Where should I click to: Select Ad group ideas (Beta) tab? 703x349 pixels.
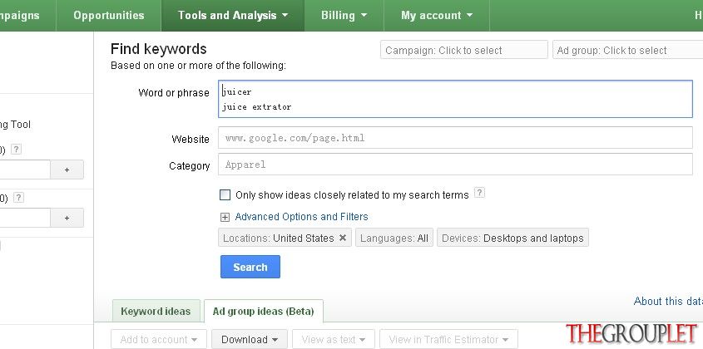click(x=263, y=312)
